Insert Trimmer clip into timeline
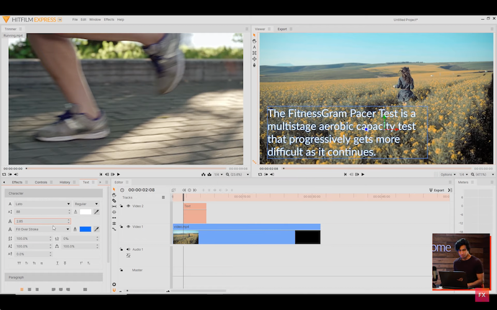Image resolution: width=497 pixels, height=310 pixels. click(x=203, y=175)
